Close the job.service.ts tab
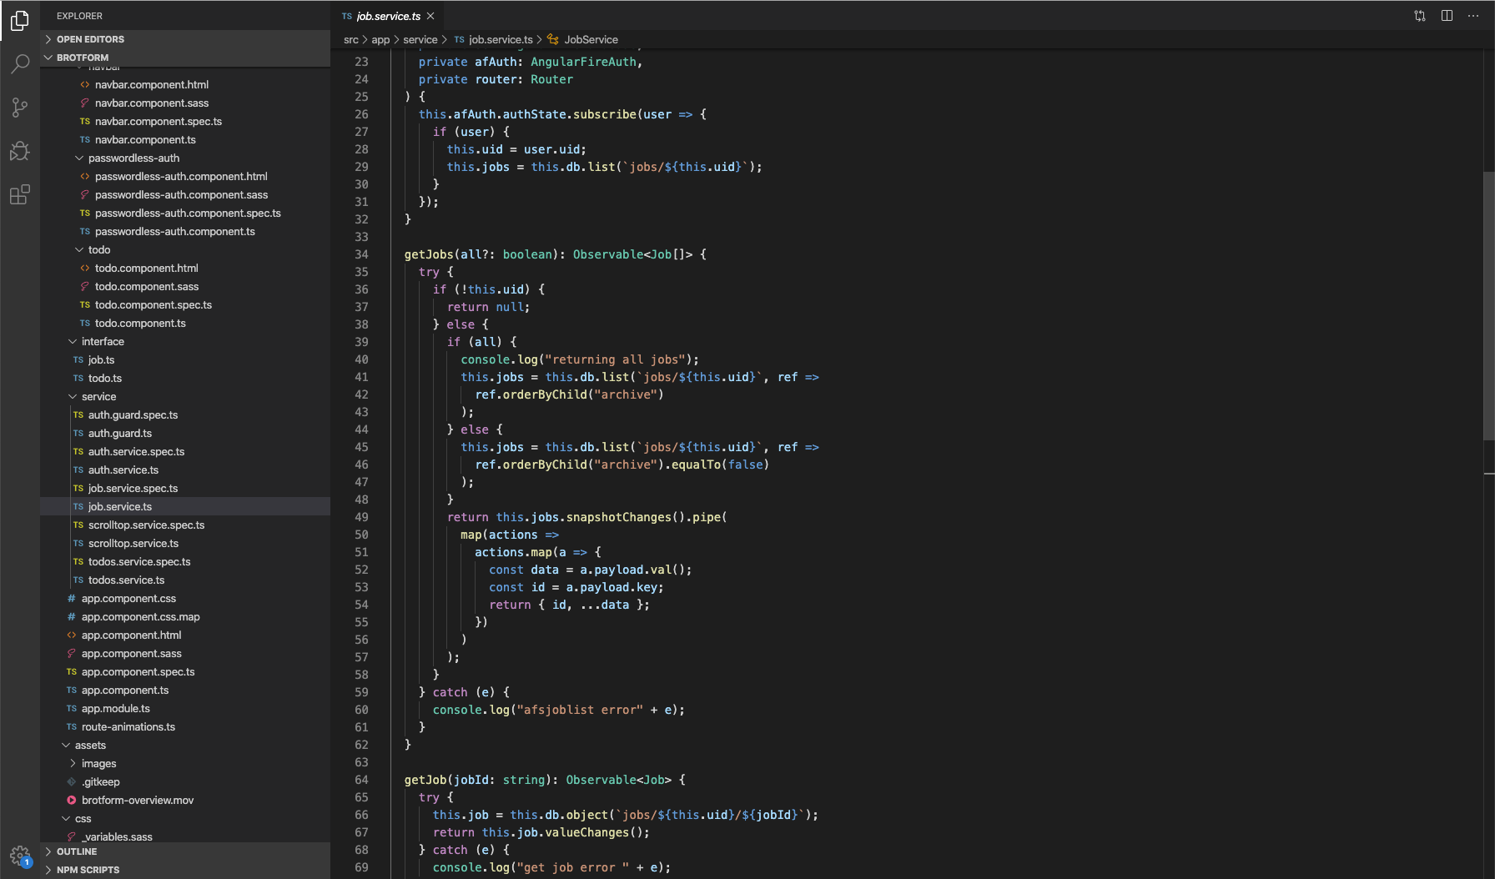The image size is (1495, 879). coord(430,16)
